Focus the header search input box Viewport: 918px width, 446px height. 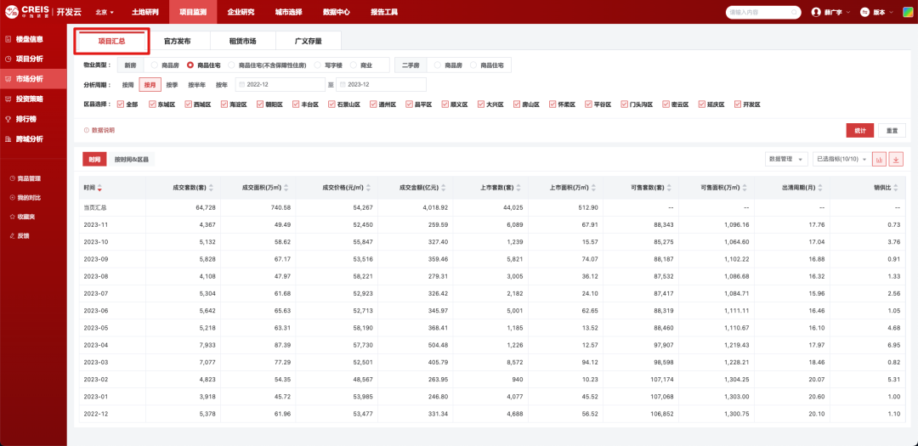coord(763,12)
